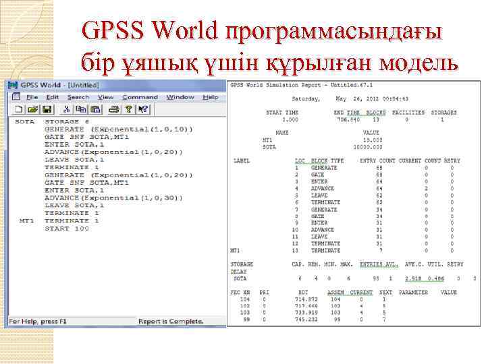Open the Command menu

click(140, 97)
